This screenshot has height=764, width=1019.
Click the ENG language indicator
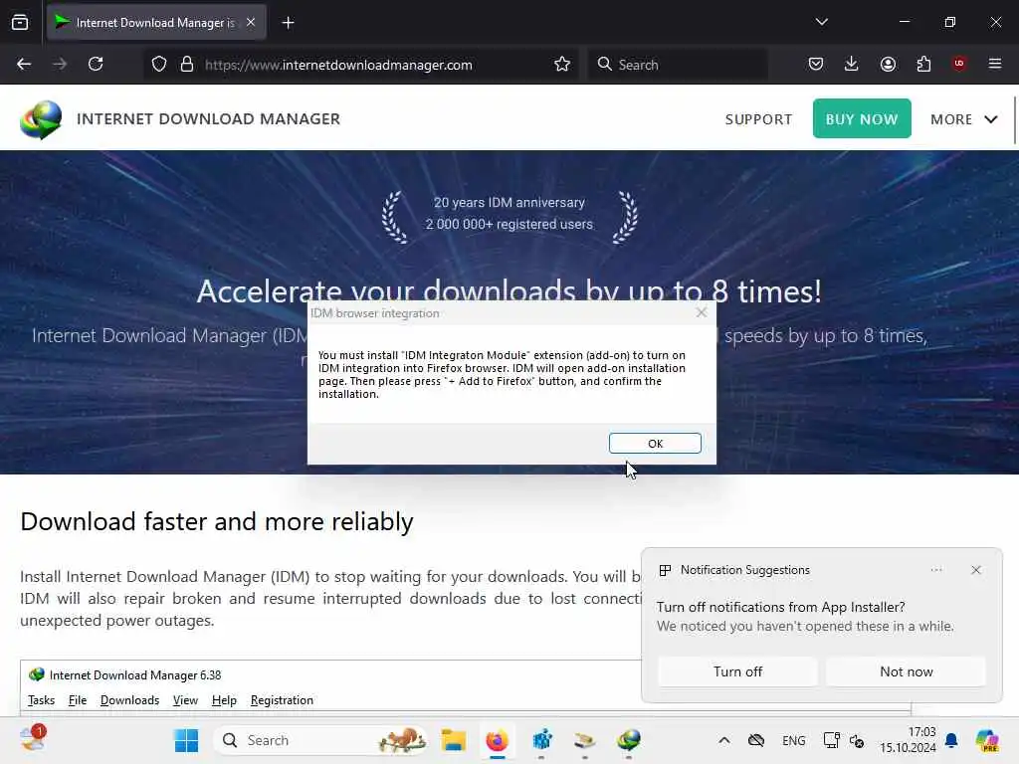click(793, 740)
